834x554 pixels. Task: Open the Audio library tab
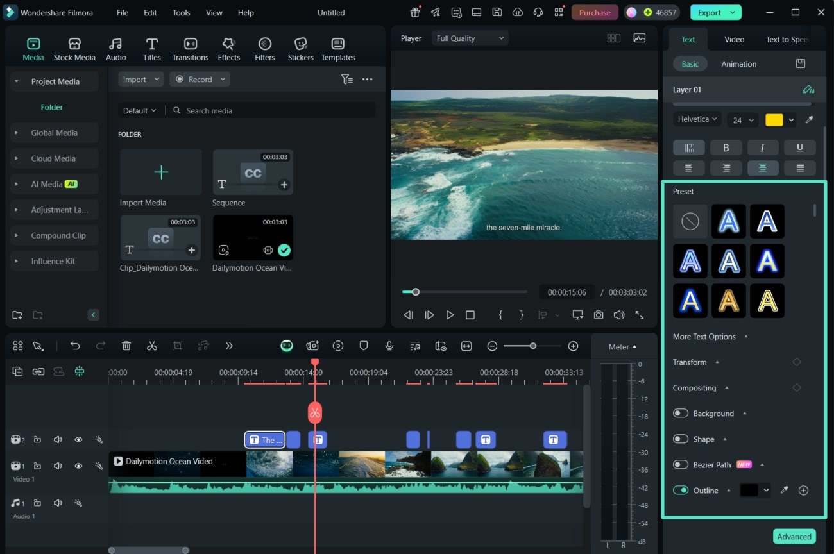point(115,49)
